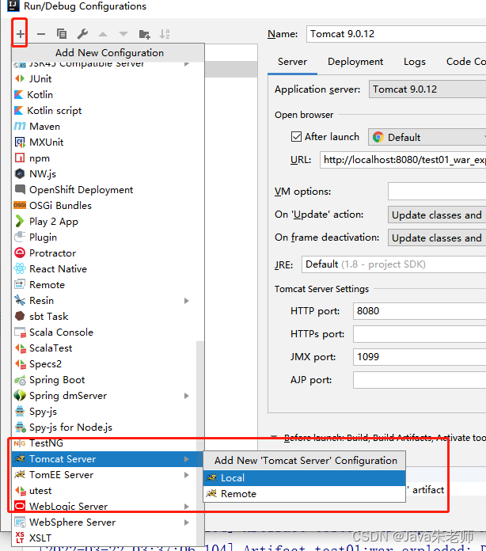The height and width of the screenshot is (551, 486).
Task: Switch to the Deployment tab
Action: pyautogui.click(x=355, y=62)
